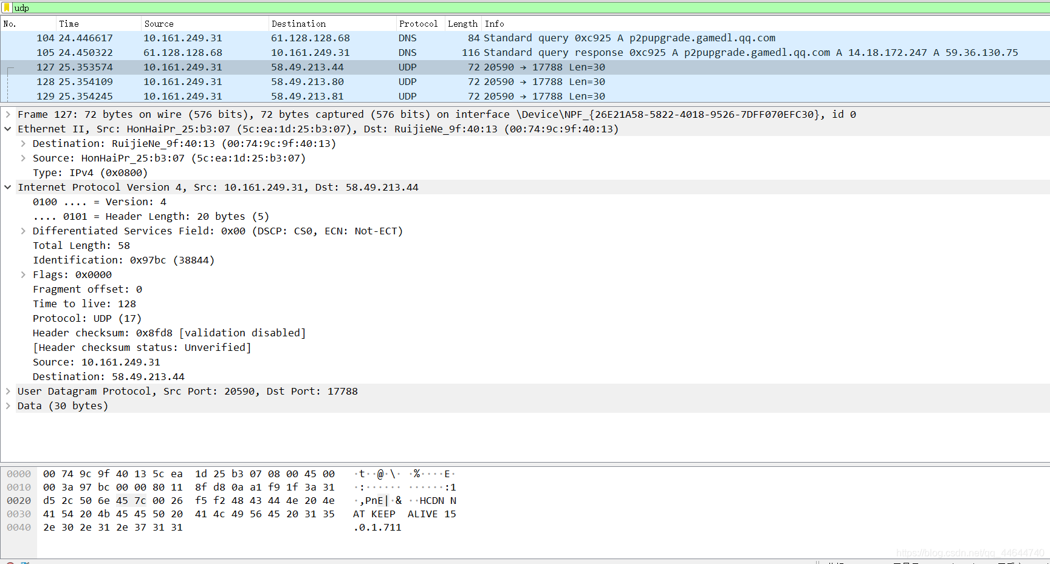Click the Info column header

pyautogui.click(x=766, y=24)
